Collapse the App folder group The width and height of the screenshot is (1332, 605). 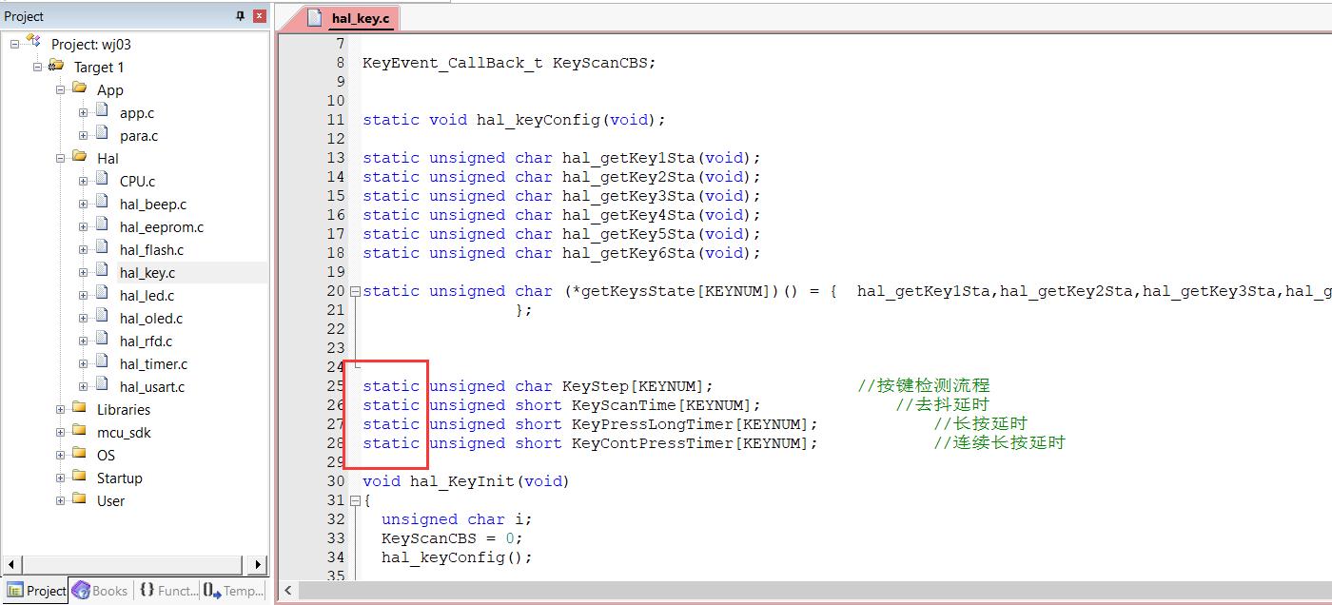[60, 89]
